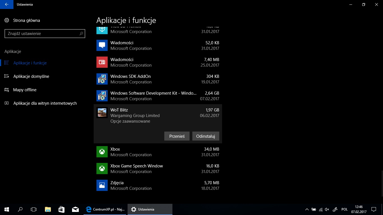This screenshot has width=383, height=215.
Task: Click the Aplikacje domyślne sidebar icon
Action: [7, 76]
